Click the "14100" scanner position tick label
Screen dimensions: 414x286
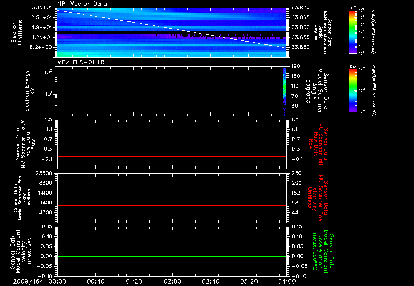tap(44, 193)
